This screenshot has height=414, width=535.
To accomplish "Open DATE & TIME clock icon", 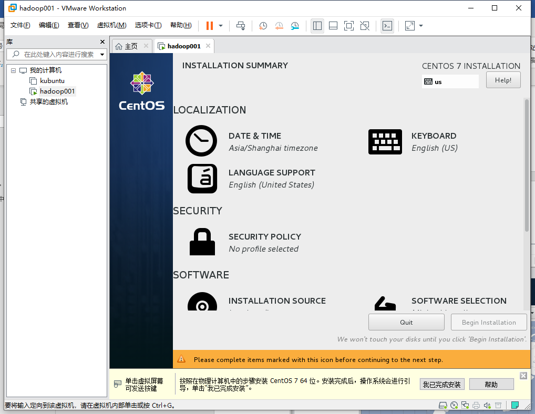I will tap(201, 141).
